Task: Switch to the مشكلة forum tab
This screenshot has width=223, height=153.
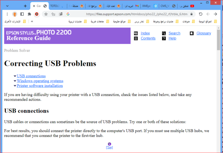Action: pyautogui.click(x=76, y=6)
